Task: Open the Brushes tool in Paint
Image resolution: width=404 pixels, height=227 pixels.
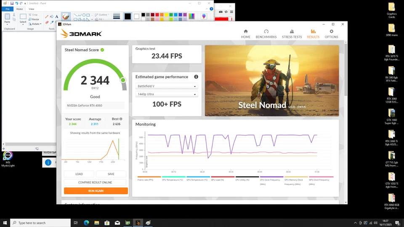Action: pyautogui.click(x=66, y=17)
